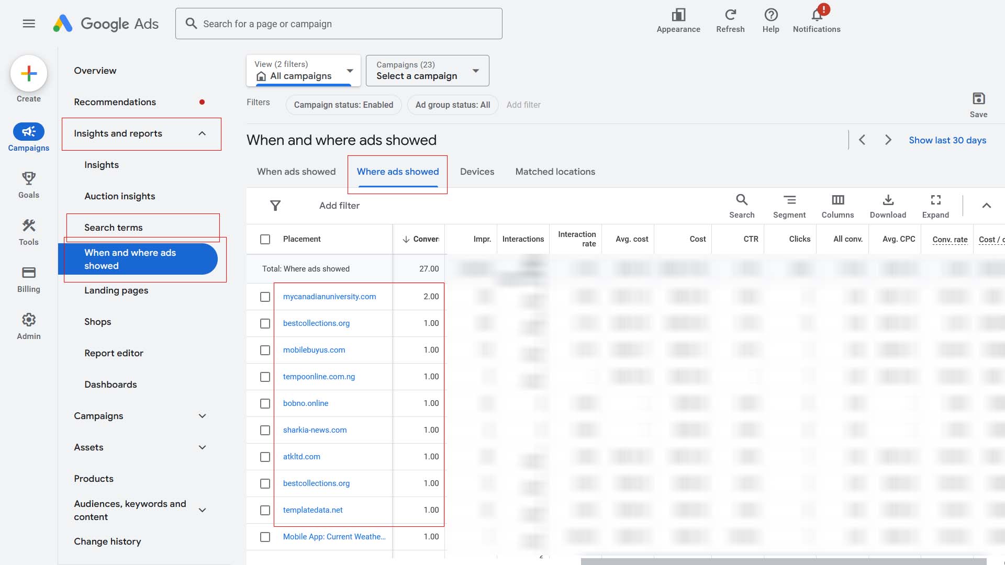The width and height of the screenshot is (1005, 565).
Task: Click Add filter beside filter chips
Action: [523, 105]
